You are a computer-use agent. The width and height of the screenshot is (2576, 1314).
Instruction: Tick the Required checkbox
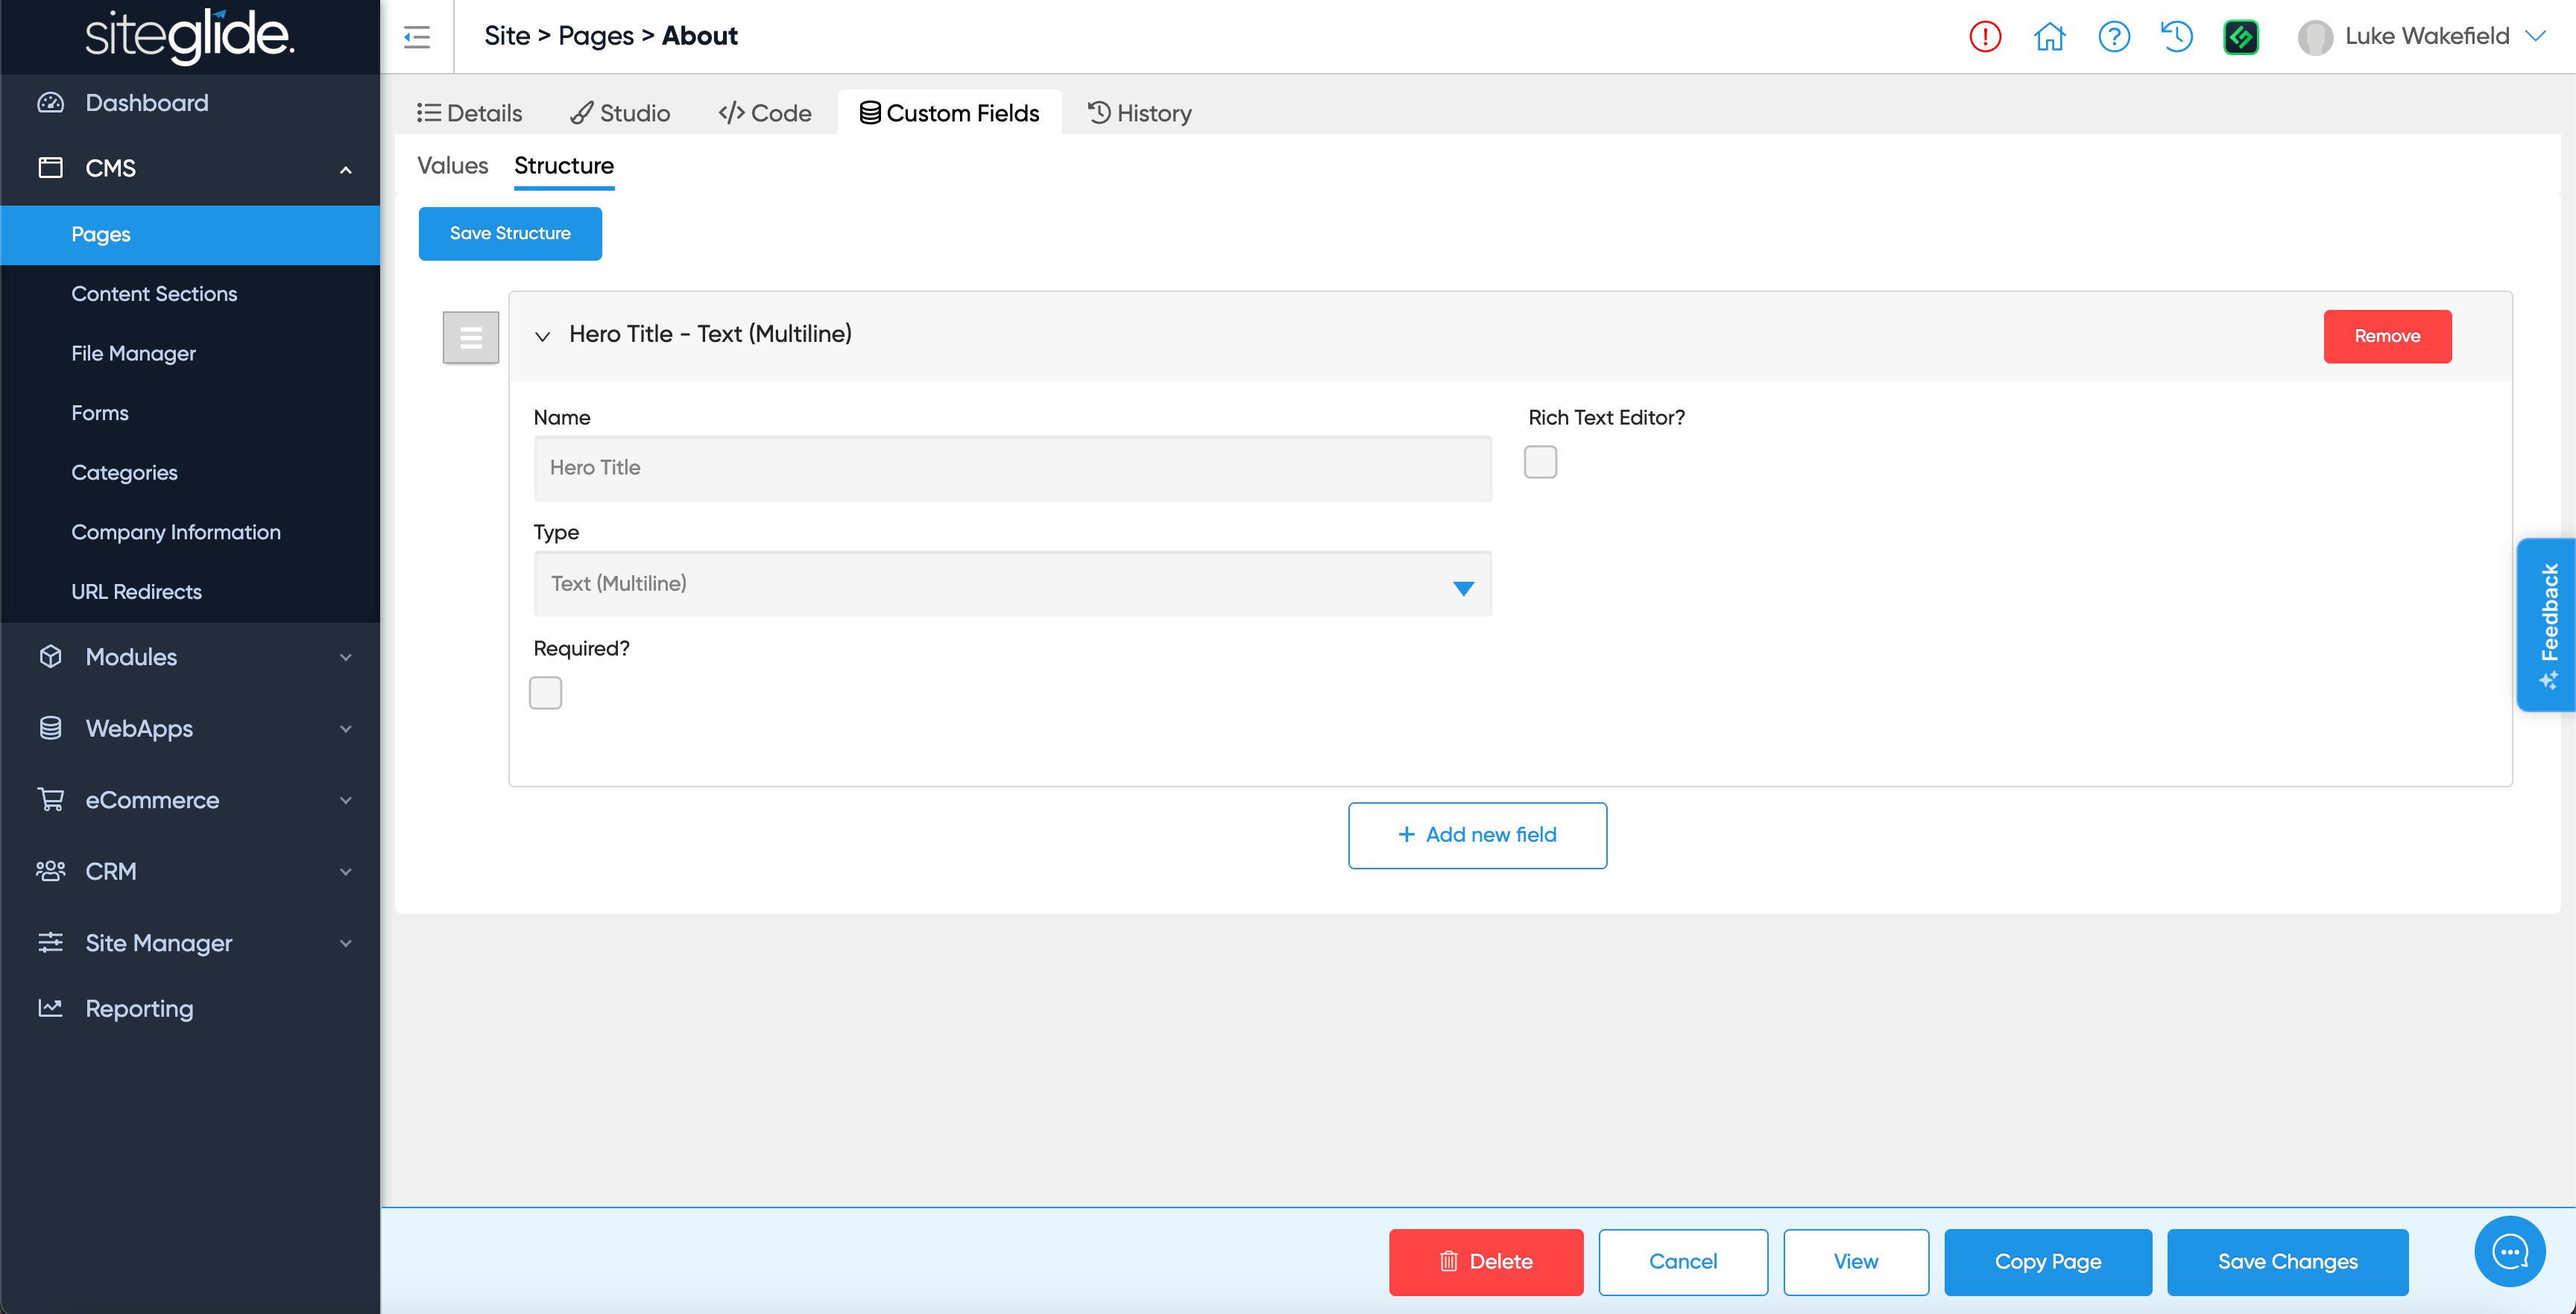pos(545,693)
